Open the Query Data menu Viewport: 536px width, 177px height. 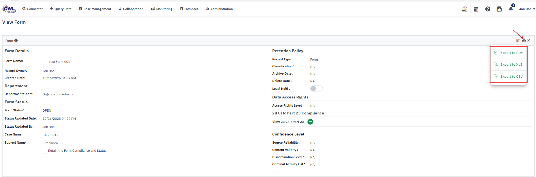[61, 9]
